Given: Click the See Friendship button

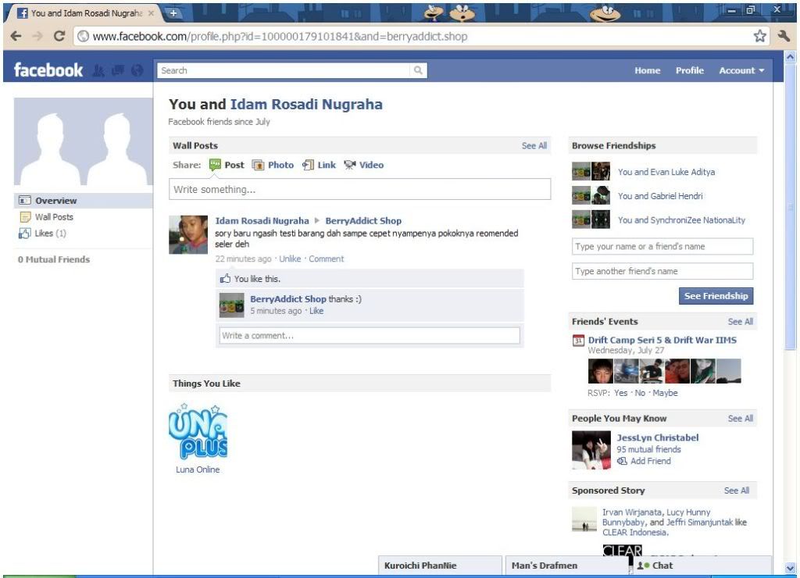Looking at the screenshot, I should [716, 296].
